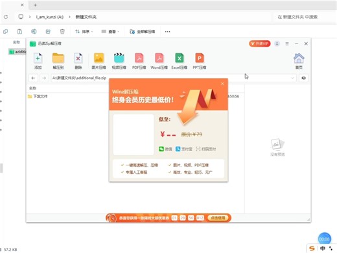The width and height of the screenshot is (337, 253).
Task: Toggle the preview pane eye icon
Action: click(x=303, y=78)
